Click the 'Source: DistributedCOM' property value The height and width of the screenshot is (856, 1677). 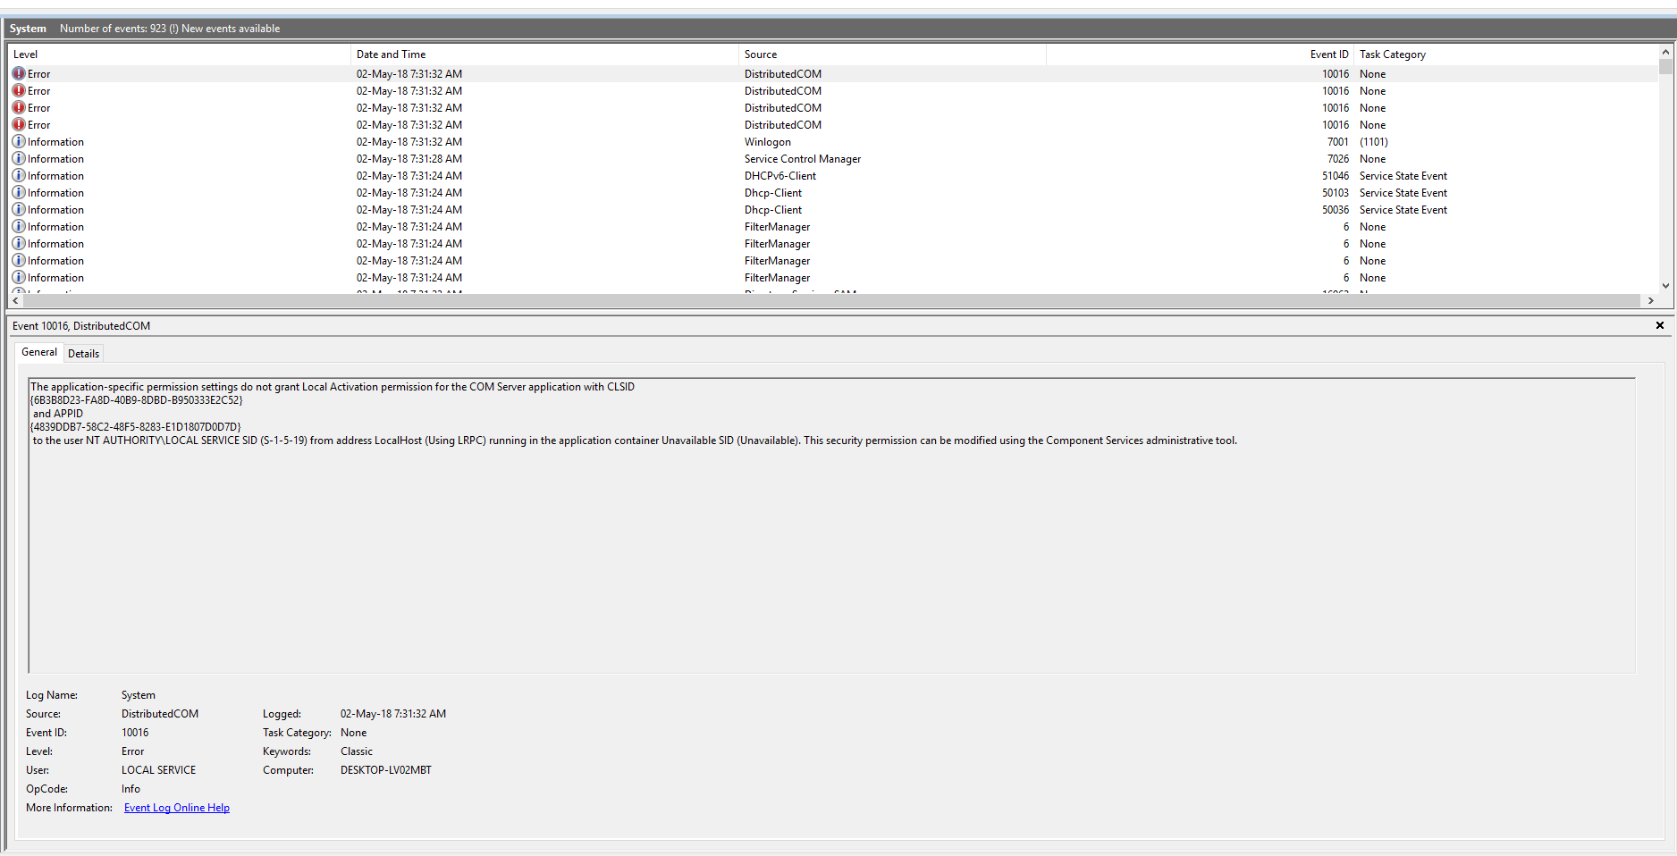160,714
